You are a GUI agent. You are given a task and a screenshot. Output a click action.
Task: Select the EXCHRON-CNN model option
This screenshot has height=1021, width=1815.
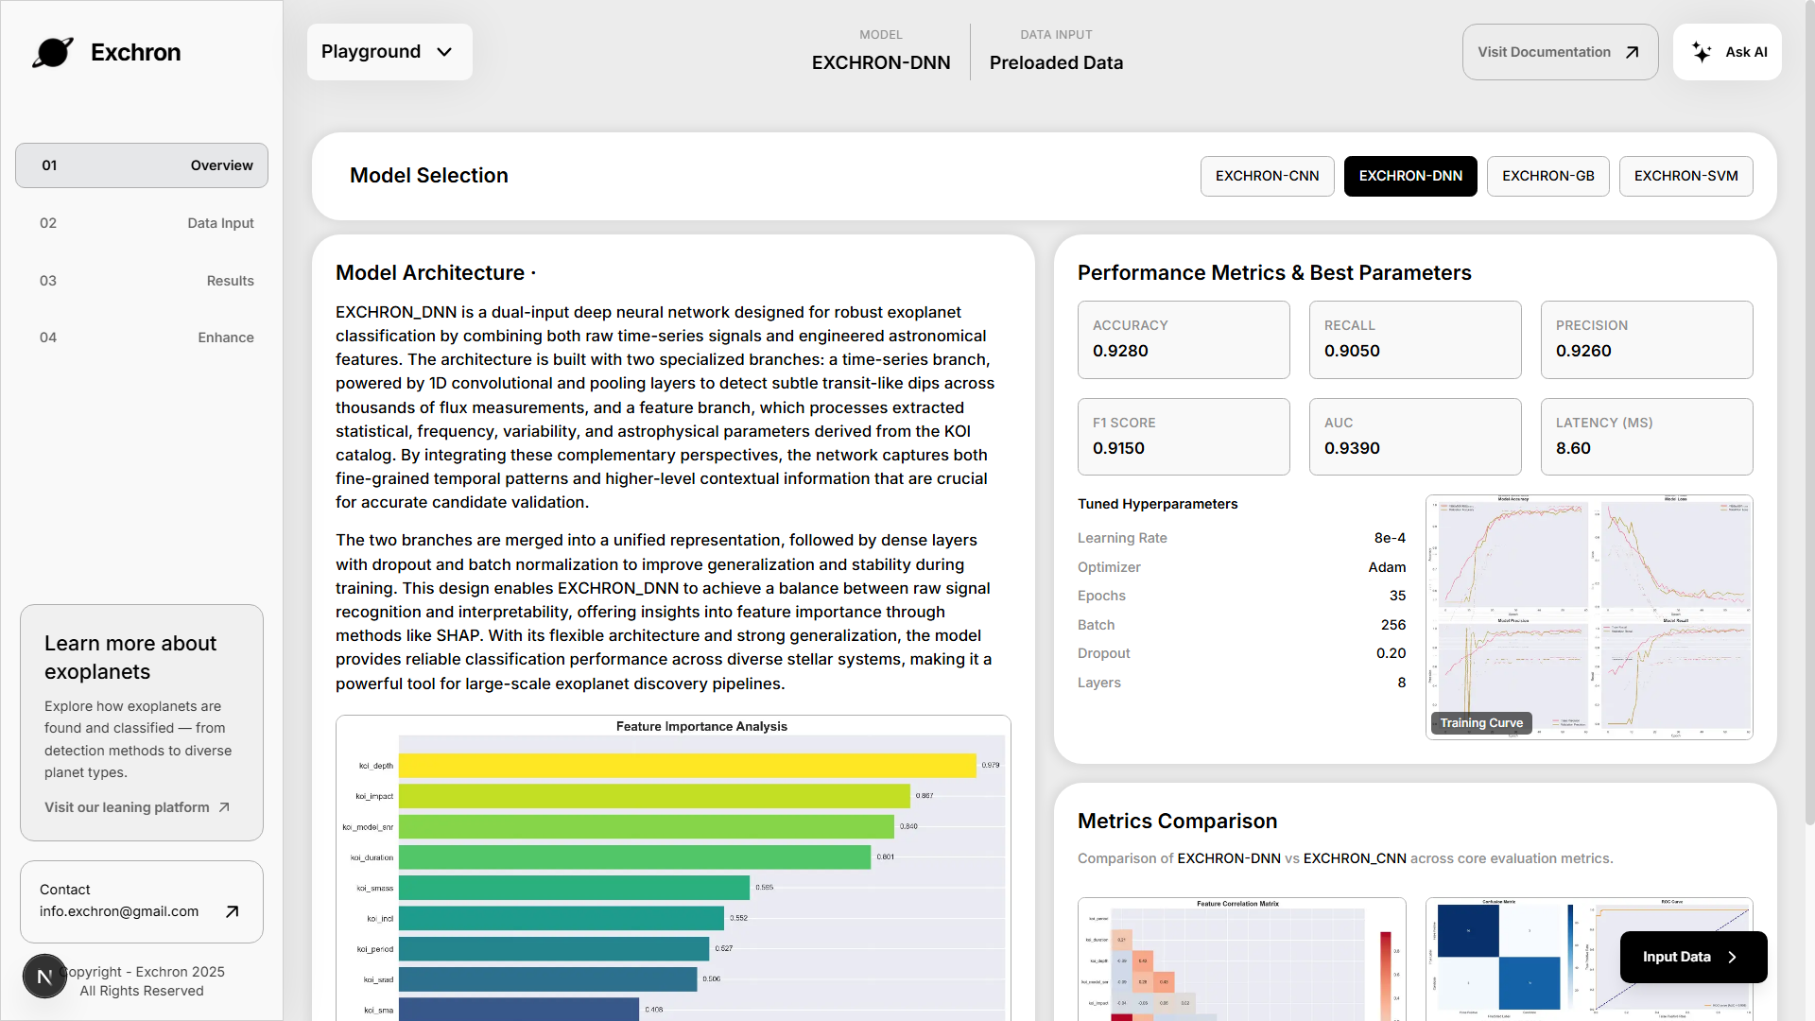coord(1267,176)
